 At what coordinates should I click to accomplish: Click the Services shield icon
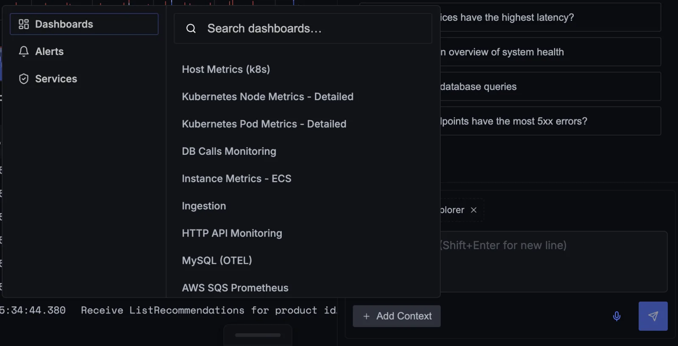click(24, 79)
